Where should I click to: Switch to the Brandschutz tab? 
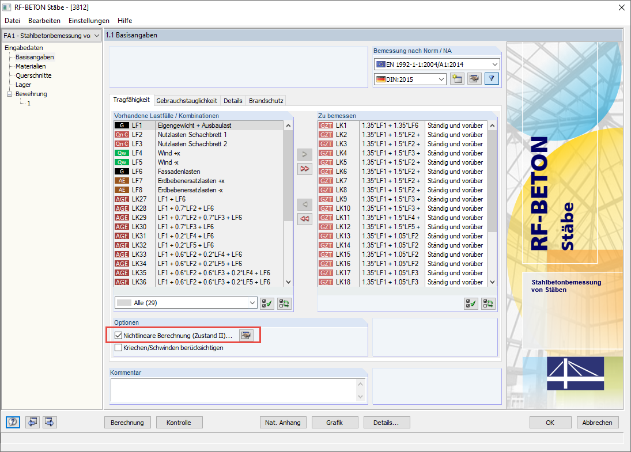click(x=266, y=101)
